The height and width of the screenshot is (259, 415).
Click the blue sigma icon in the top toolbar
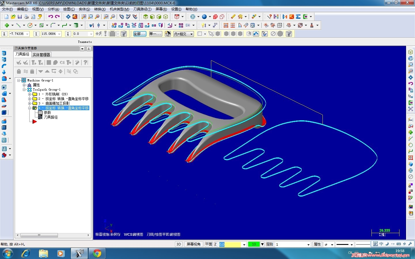tap(298, 17)
